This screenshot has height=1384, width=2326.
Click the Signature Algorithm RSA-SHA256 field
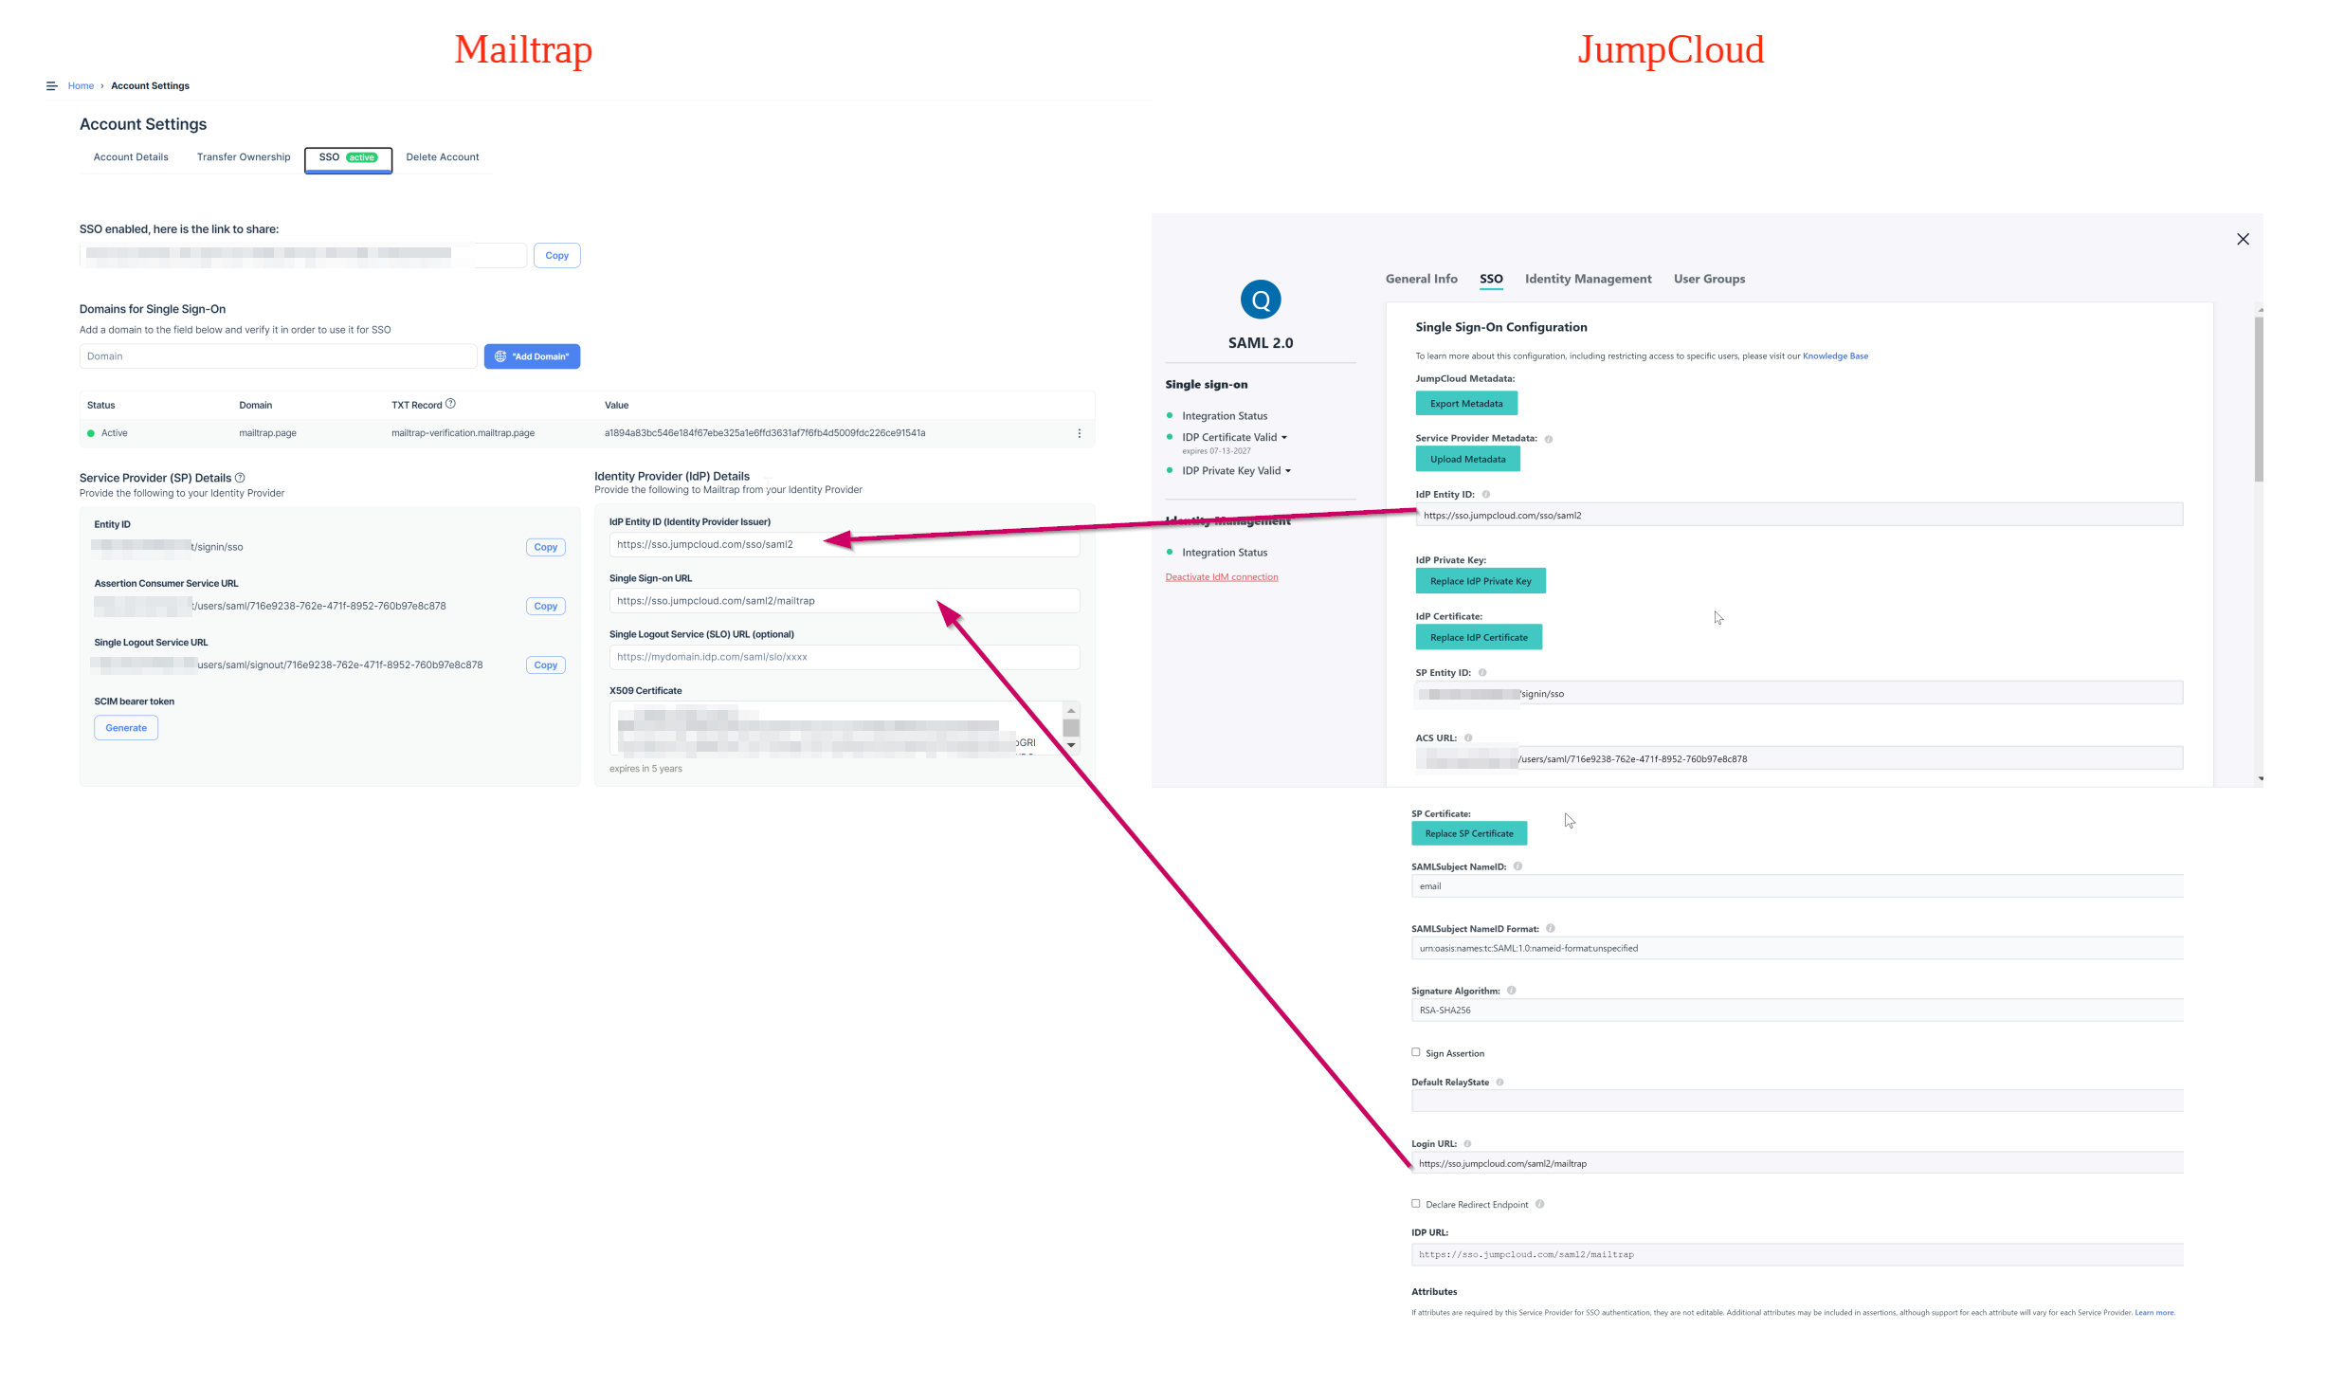[x=1797, y=1011]
